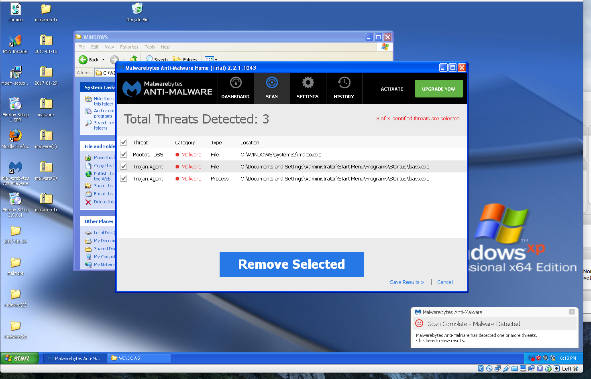The height and width of the screenshot is (379, 591).
Task: Close the Malwarebytes notification popup
Action: (x=572, y=312)
